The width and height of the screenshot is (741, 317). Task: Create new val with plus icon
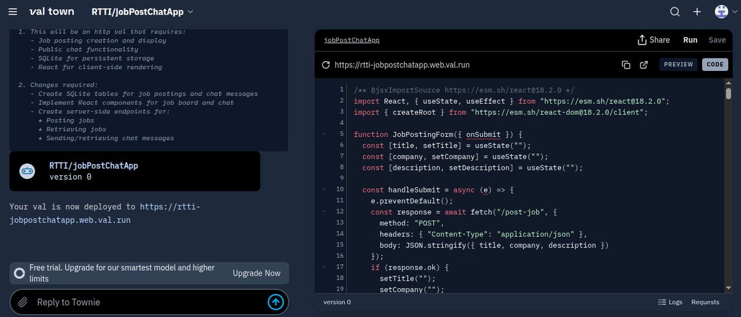pyautogui.click(x=697, y=12)
